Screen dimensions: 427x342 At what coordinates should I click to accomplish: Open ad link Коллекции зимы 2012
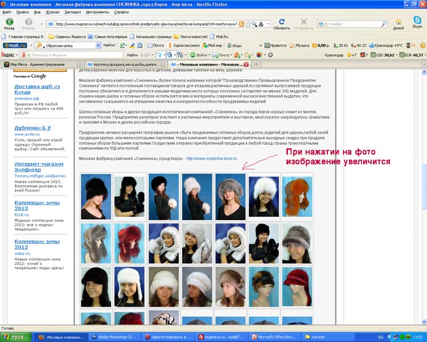pos(37,244)
